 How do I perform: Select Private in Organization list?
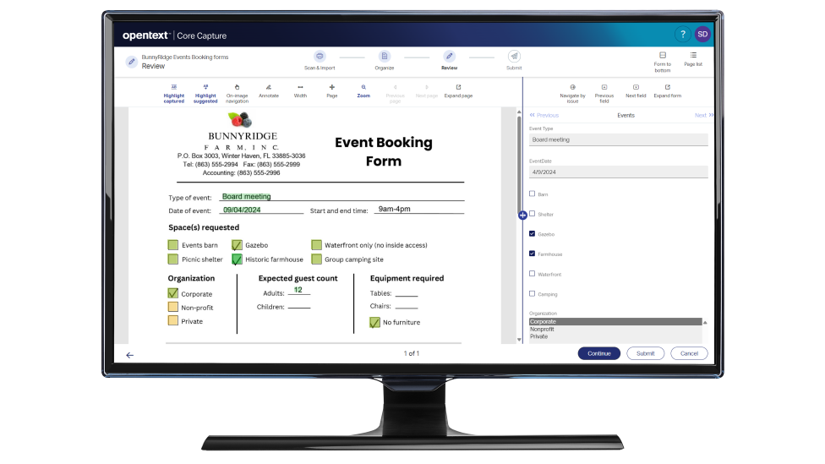click(615, 336)
